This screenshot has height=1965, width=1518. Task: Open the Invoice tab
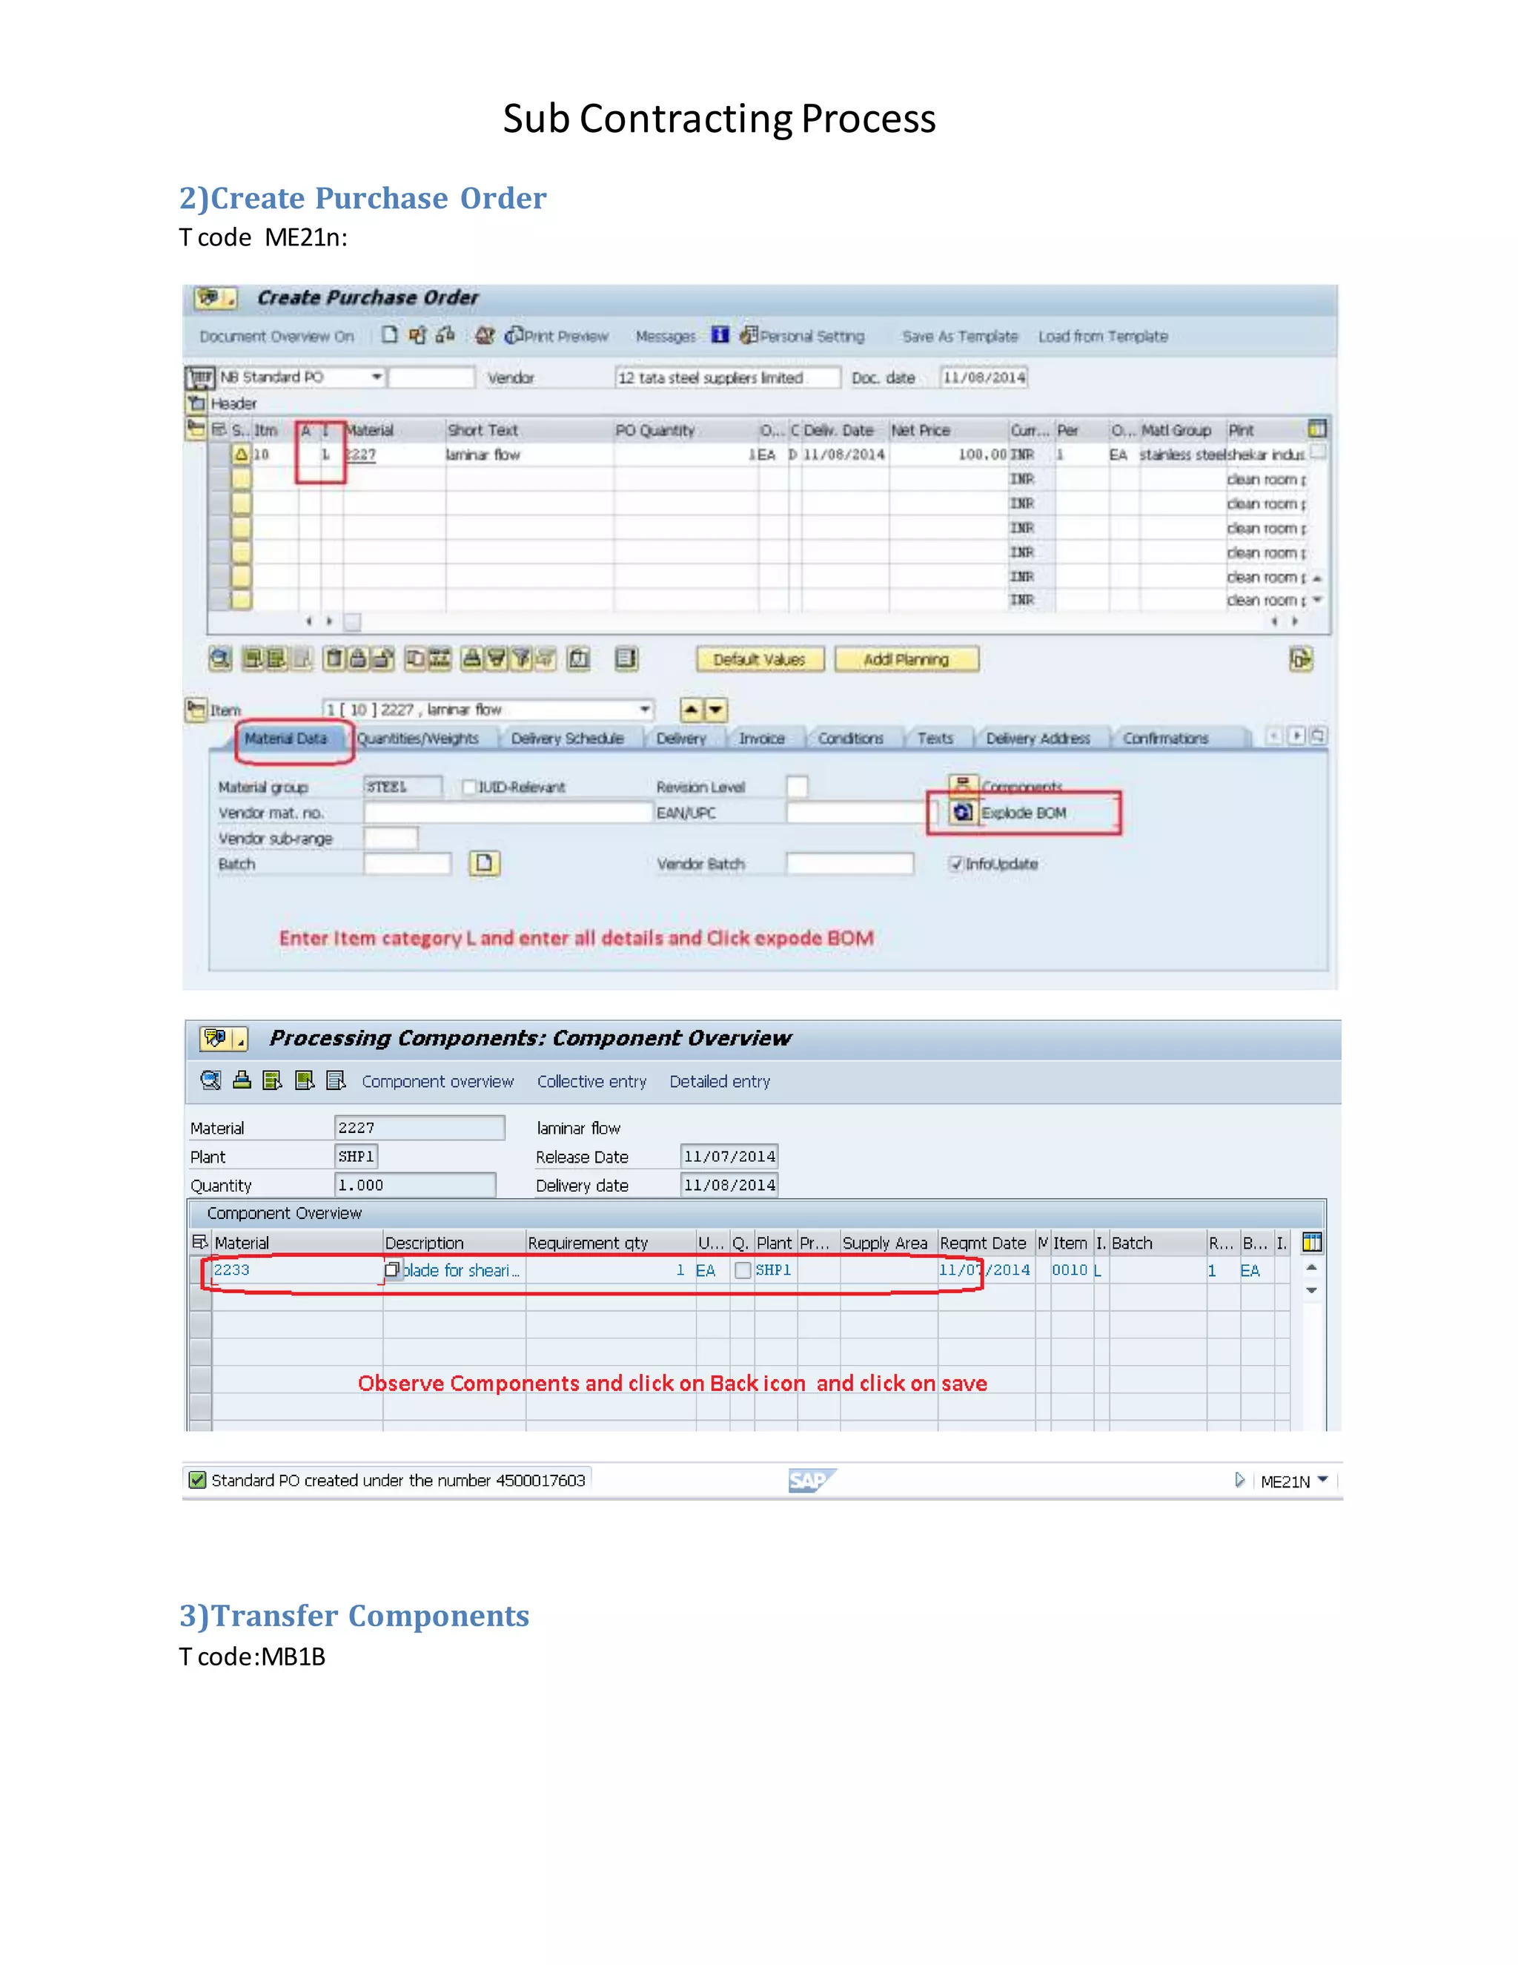(763, 739)
